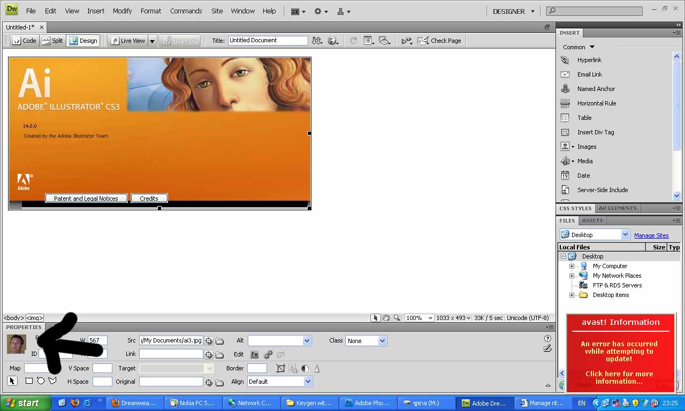Insert a Date from Insert panel
Screen dimensions: 685x411
(583, 176)
